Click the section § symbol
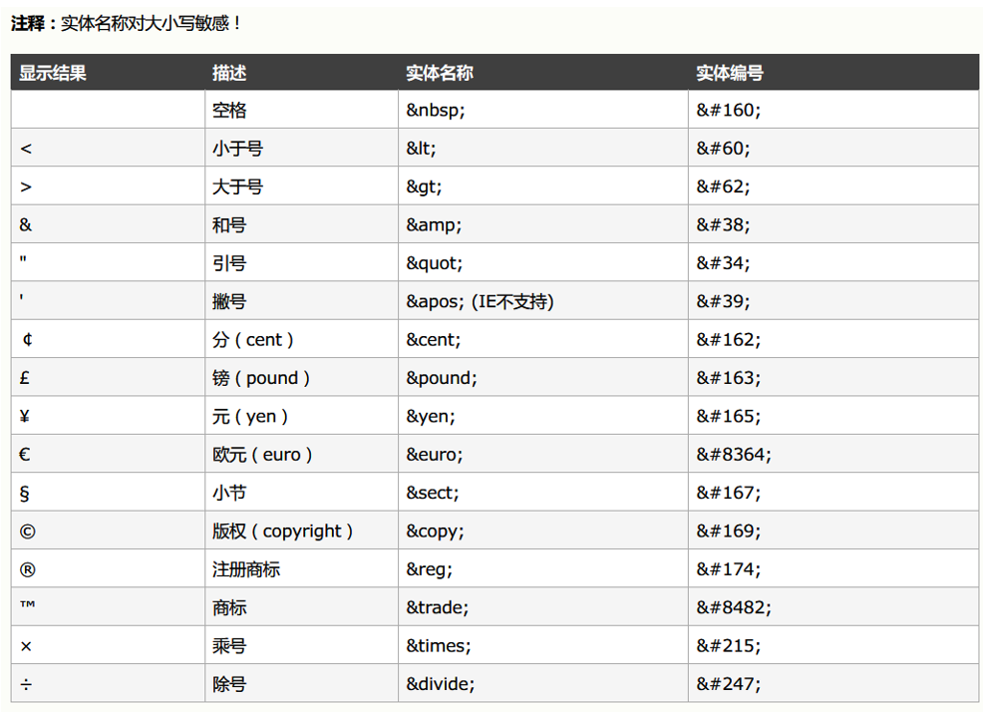 point(25,494)
